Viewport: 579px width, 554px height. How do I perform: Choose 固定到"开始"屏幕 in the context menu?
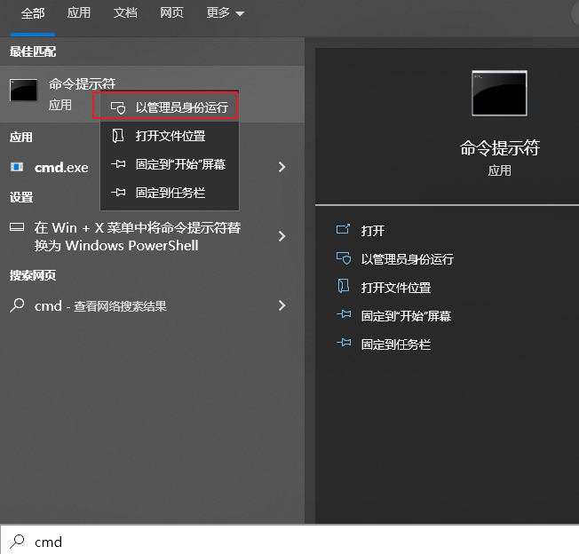click(170, 164)
